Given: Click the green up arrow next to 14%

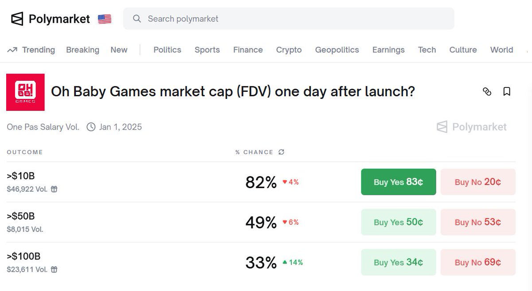Looking at the screenshot, I should pos(285,262).
